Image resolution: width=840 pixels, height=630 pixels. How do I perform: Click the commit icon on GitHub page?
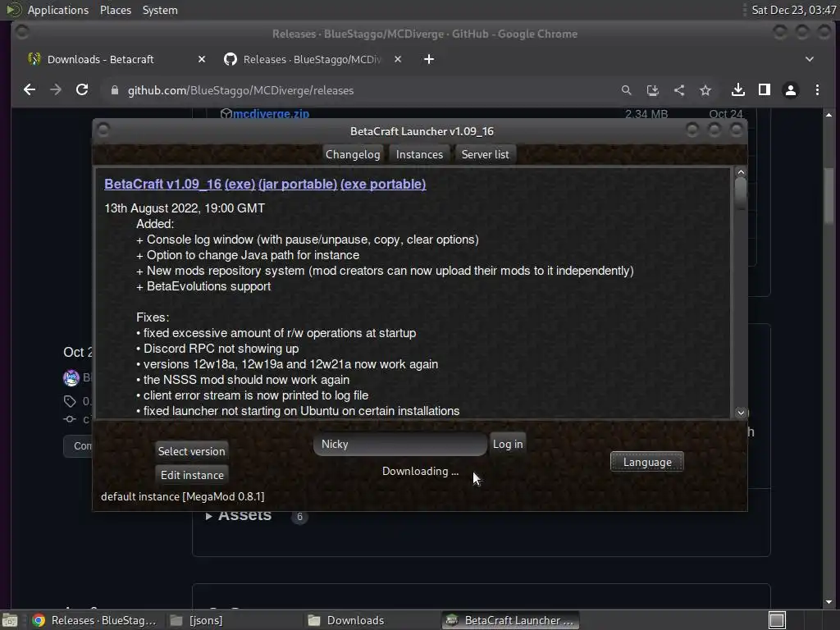[70, 419]
